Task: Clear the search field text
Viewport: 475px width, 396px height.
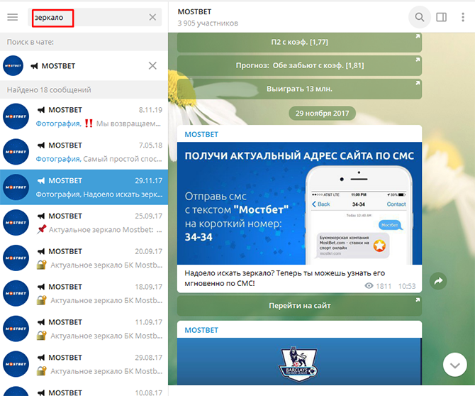Action: [152, 17]
